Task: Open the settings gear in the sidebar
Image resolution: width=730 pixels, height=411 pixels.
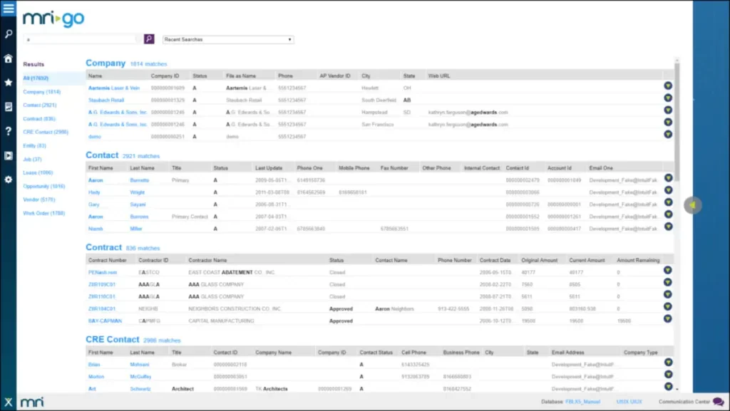Action: click(9, 180)
